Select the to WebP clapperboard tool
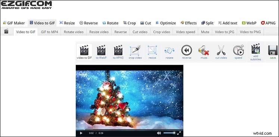This screenshot has height=137, width=279. [x=101, y=52]
